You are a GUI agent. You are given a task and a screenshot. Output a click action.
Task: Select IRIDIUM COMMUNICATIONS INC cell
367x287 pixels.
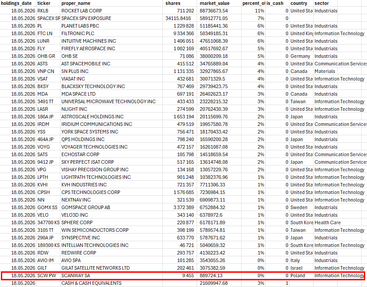111,124
